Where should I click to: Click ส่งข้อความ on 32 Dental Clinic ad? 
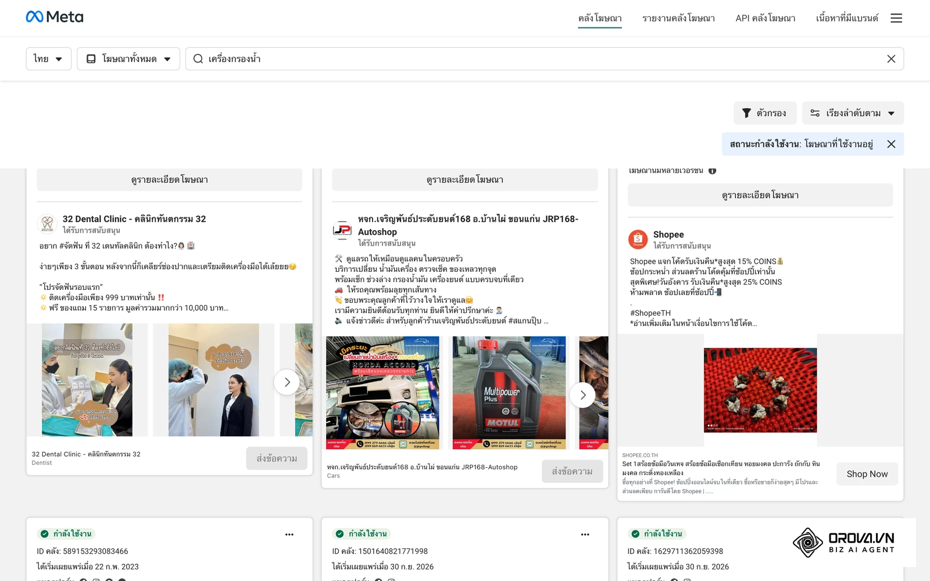click(x=277, y=458)
